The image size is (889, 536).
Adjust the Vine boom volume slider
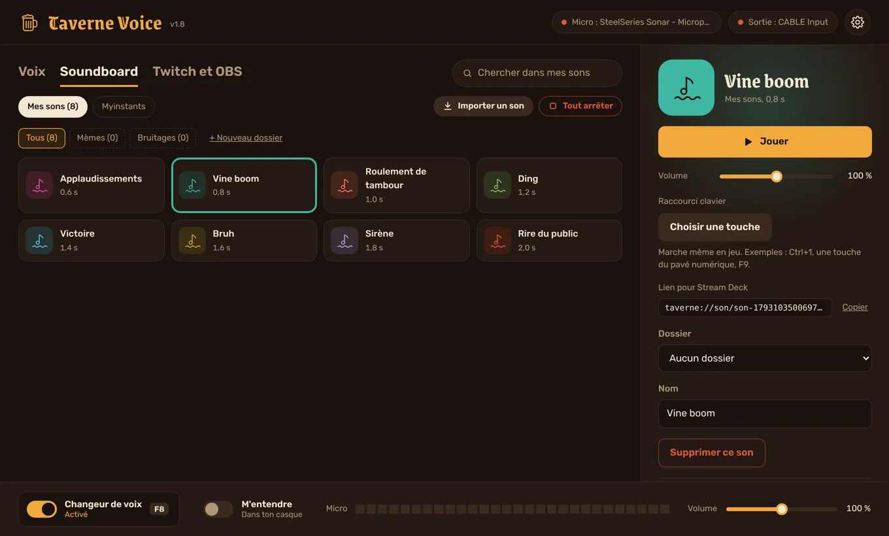(x=776, y=176)
